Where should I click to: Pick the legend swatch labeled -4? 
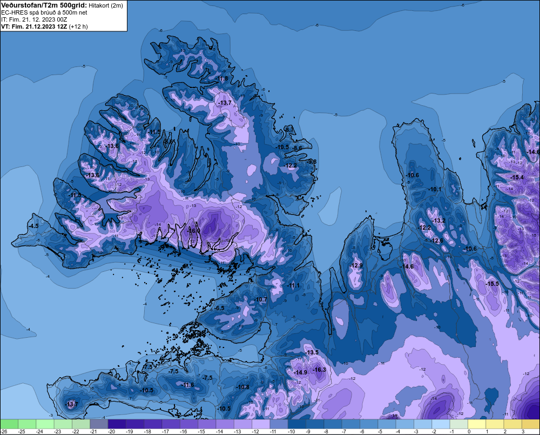coord(404,424)
